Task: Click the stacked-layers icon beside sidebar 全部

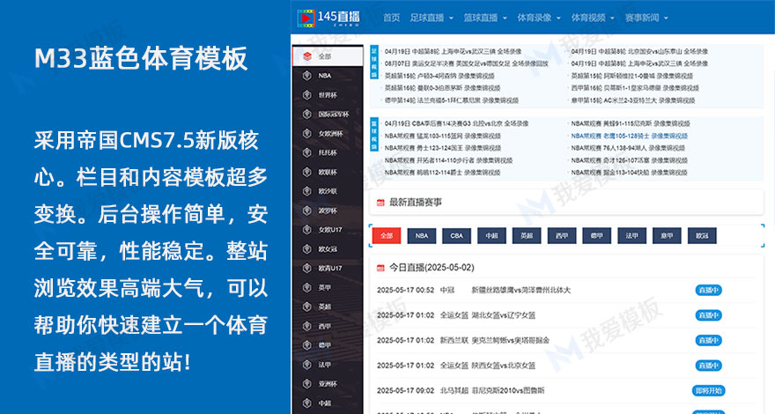Action: (307, 55)
